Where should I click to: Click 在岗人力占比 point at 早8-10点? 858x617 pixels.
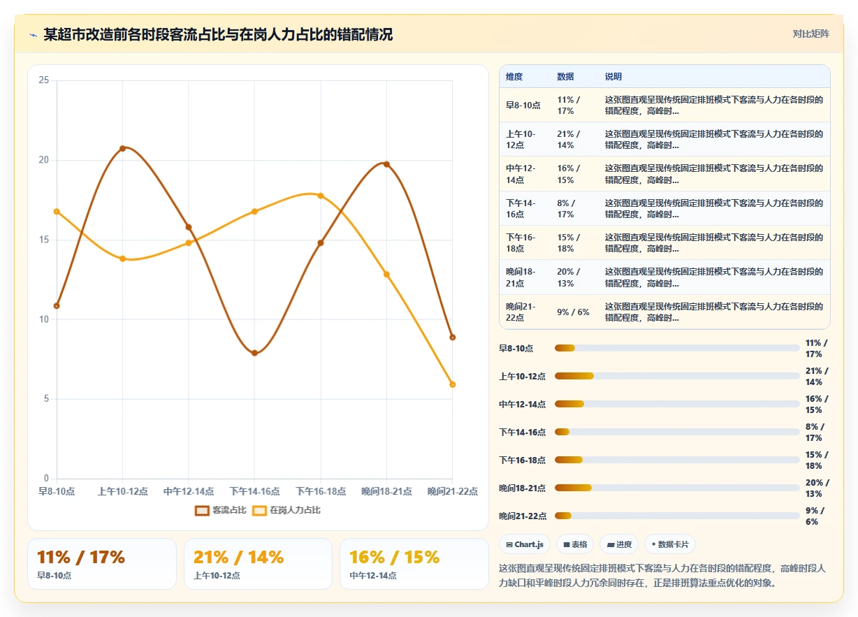(57, 211)
